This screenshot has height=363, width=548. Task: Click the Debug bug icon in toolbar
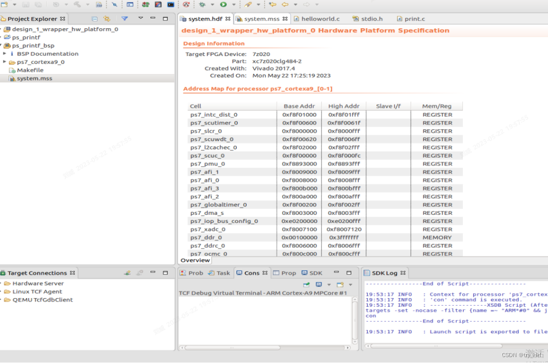pyautogui.click(x=202, y=4)
